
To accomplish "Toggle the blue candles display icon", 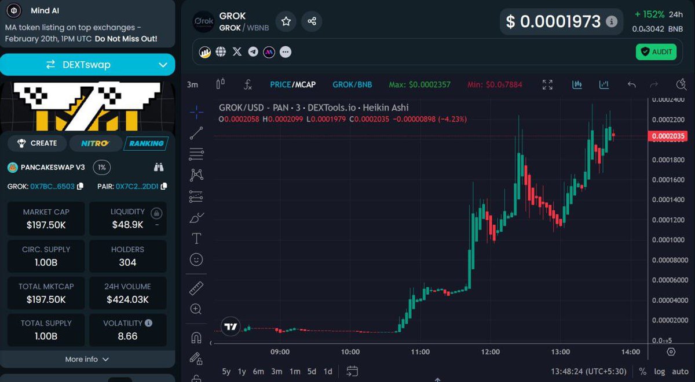I will [x=577, y=84].
